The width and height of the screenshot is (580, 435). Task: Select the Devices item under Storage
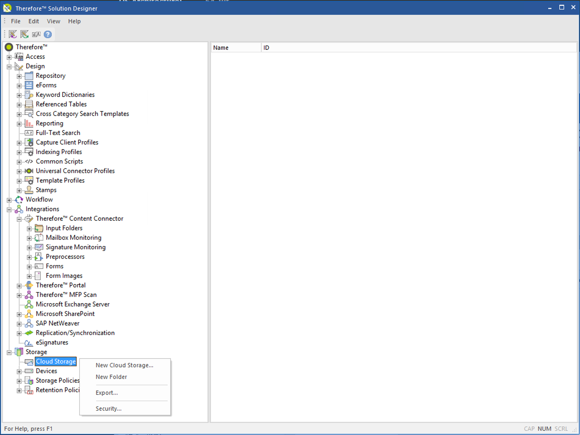[45, 371]
